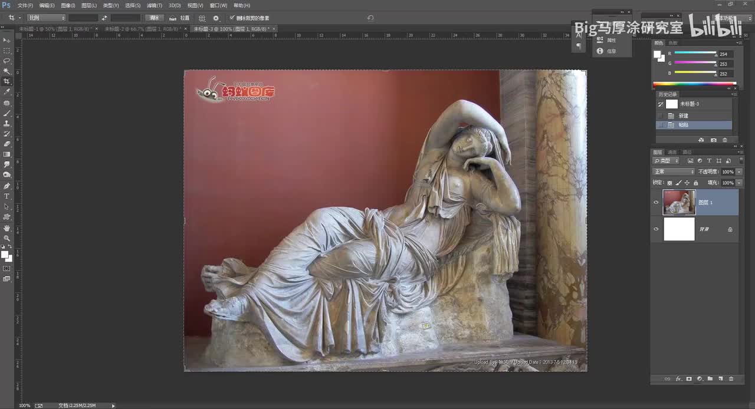Screen dimensions: 755x409
Task: Select the Path Selection tool
Action: 7,206
